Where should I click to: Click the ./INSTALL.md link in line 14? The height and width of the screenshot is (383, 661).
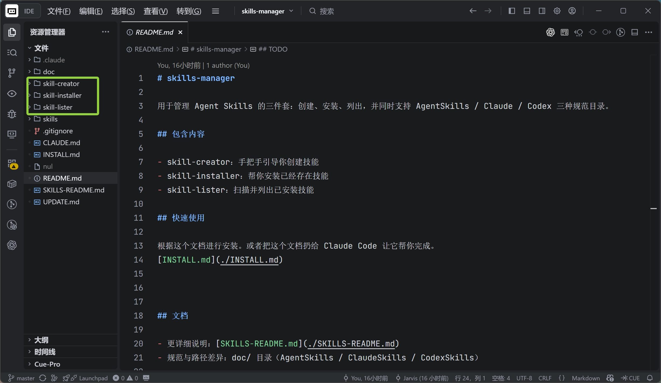click(x=249, y=260)
